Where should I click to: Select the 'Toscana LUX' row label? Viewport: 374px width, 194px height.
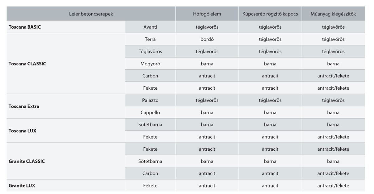[x=22, y=131]
